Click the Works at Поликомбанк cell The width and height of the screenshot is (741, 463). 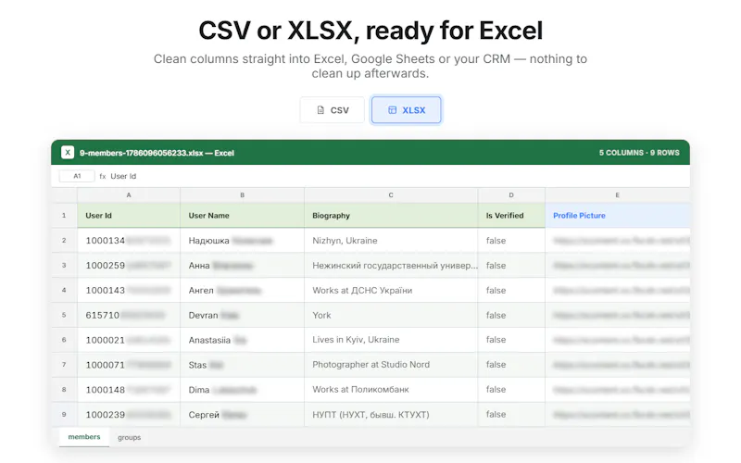[x=391, y=390]
